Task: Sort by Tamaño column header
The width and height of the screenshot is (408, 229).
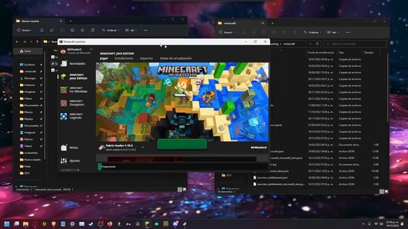Action: click(x=369, y=52)
